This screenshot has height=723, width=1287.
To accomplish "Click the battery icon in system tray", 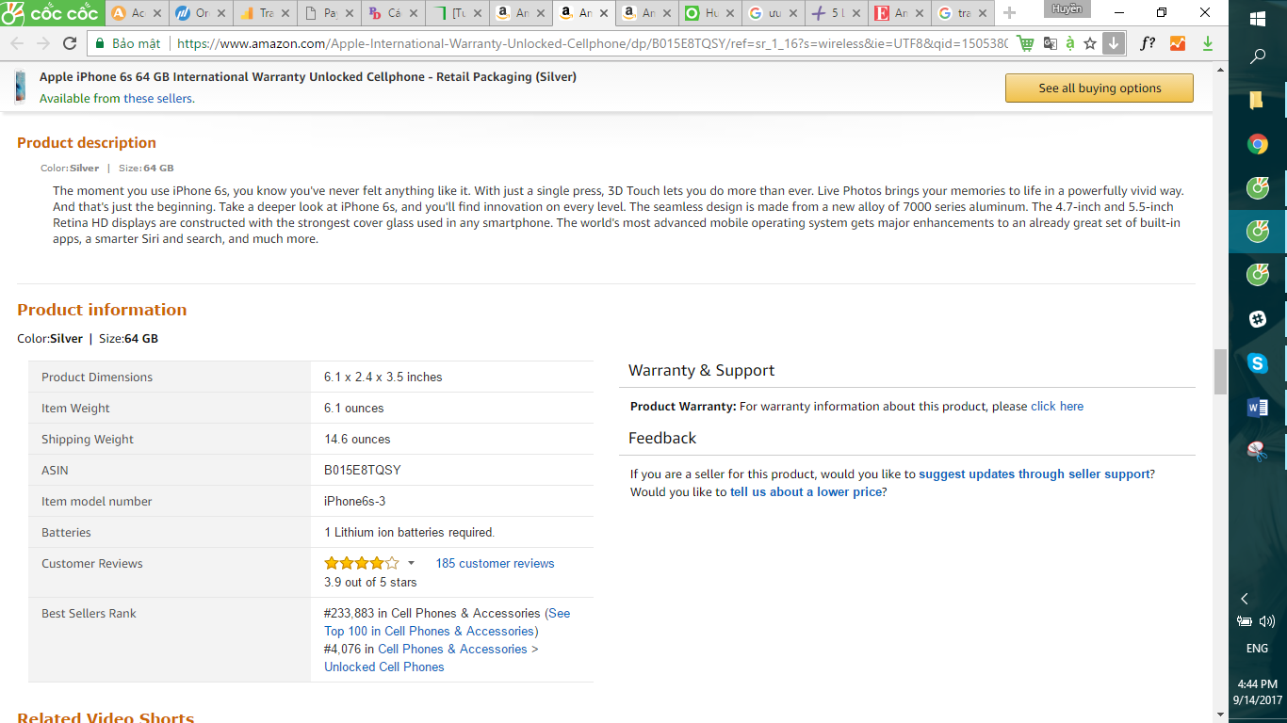I will click(1245, 621).
